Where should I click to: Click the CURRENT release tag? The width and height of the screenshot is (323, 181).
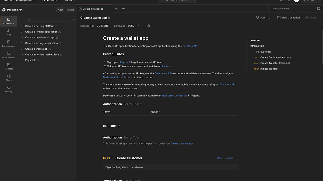[103, 26]
